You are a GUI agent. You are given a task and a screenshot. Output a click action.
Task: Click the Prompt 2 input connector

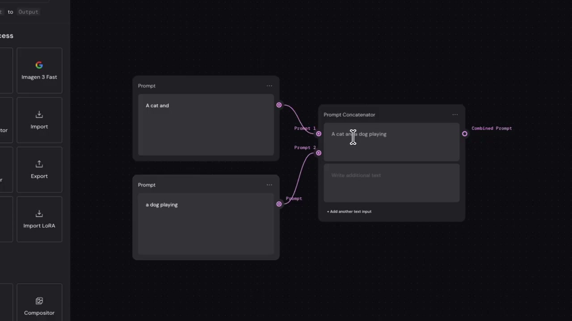pos(319,153)
